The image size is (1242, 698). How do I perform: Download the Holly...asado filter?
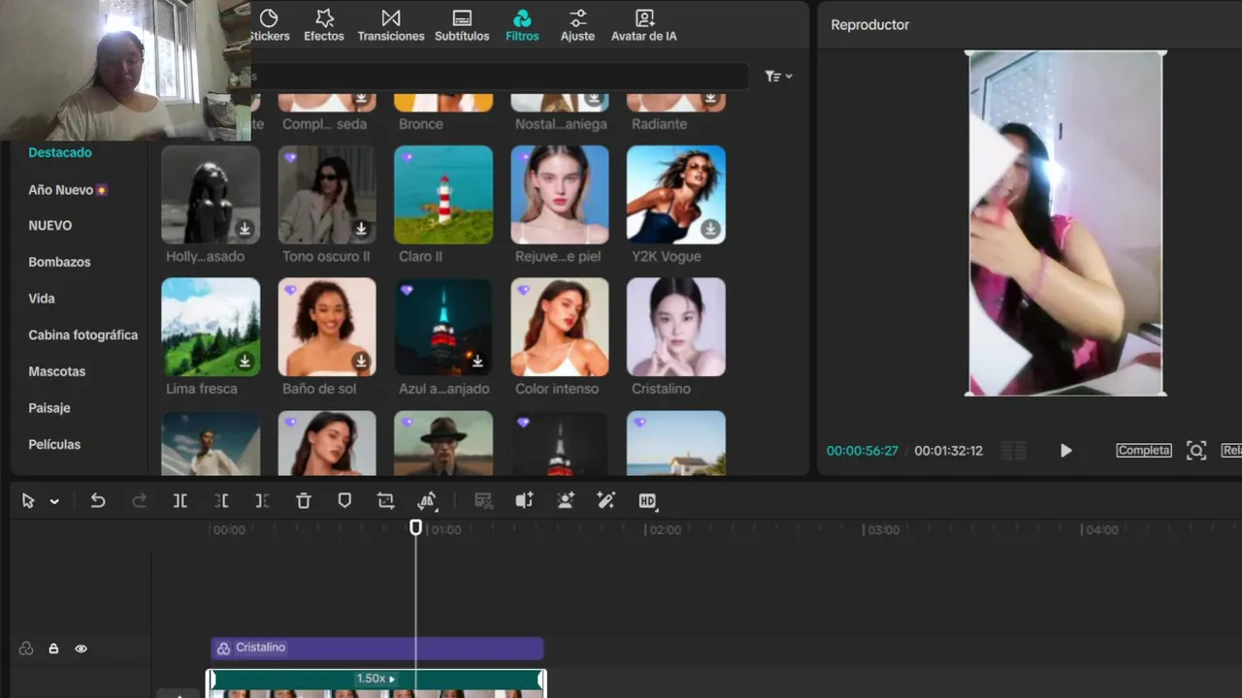245,229
